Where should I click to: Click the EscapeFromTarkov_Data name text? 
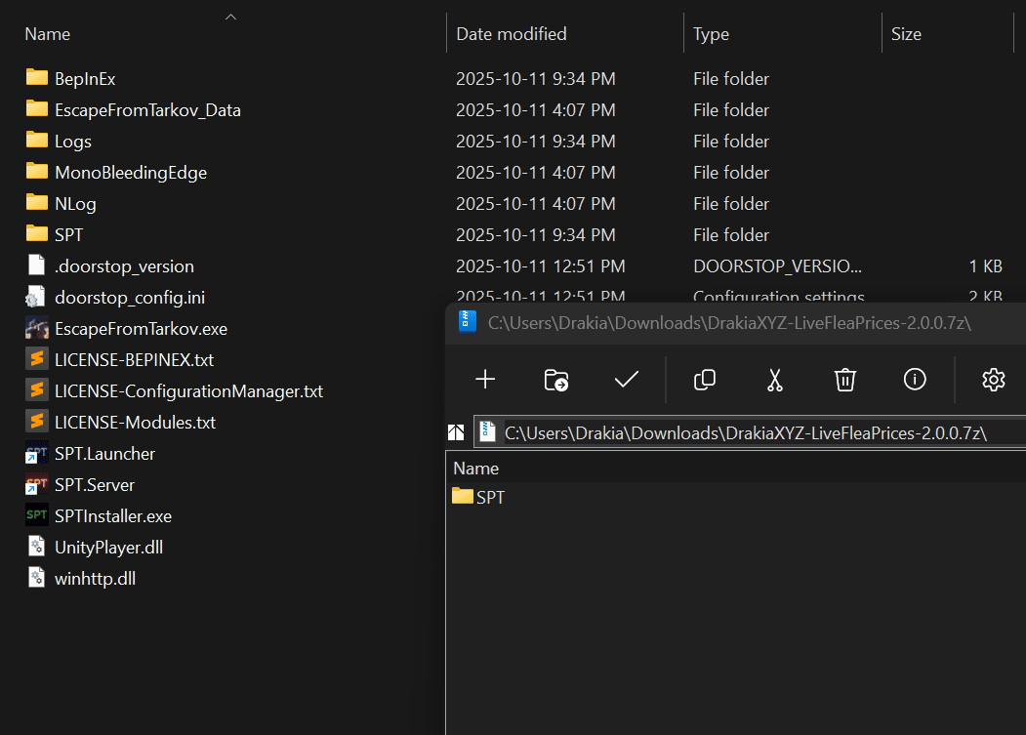pos(147,110)
